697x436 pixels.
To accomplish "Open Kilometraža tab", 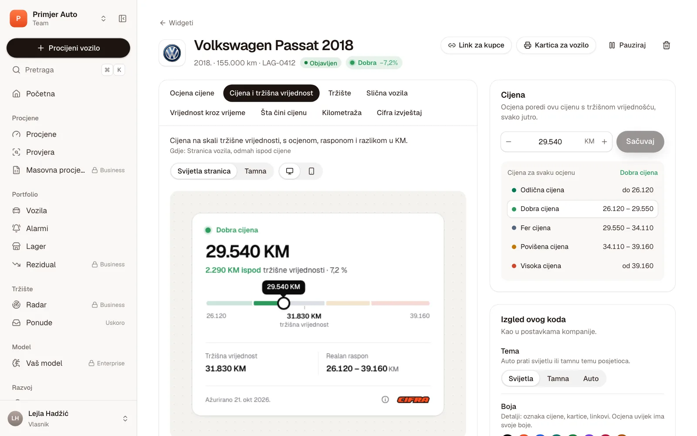I will (x=342, y=113).
